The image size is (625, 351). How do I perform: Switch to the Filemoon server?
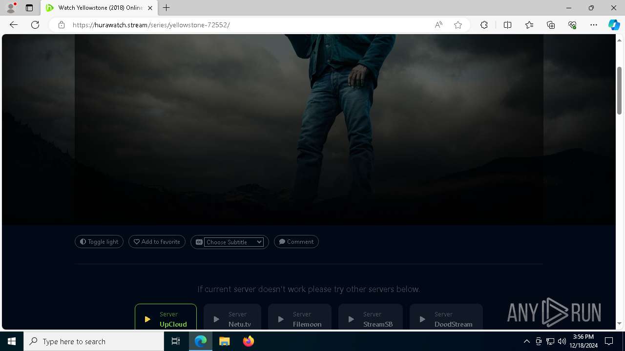point(300,317)
